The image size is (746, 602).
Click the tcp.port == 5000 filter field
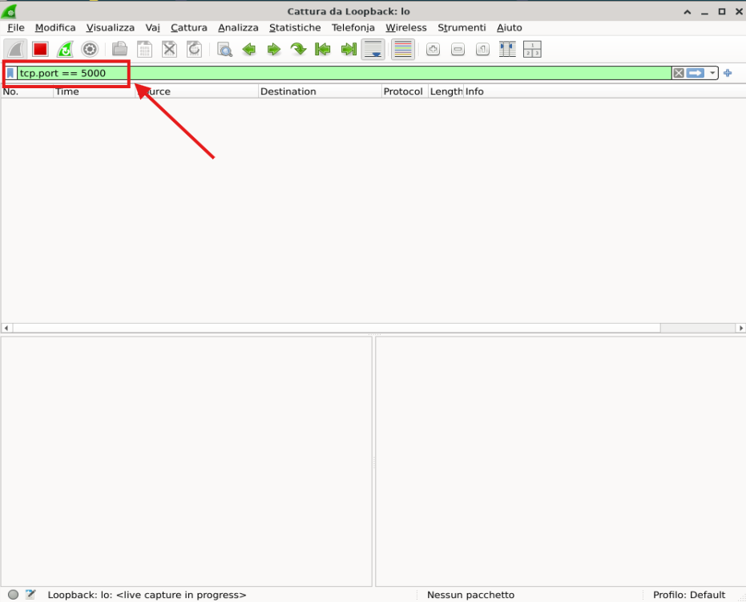pos(344,73)
